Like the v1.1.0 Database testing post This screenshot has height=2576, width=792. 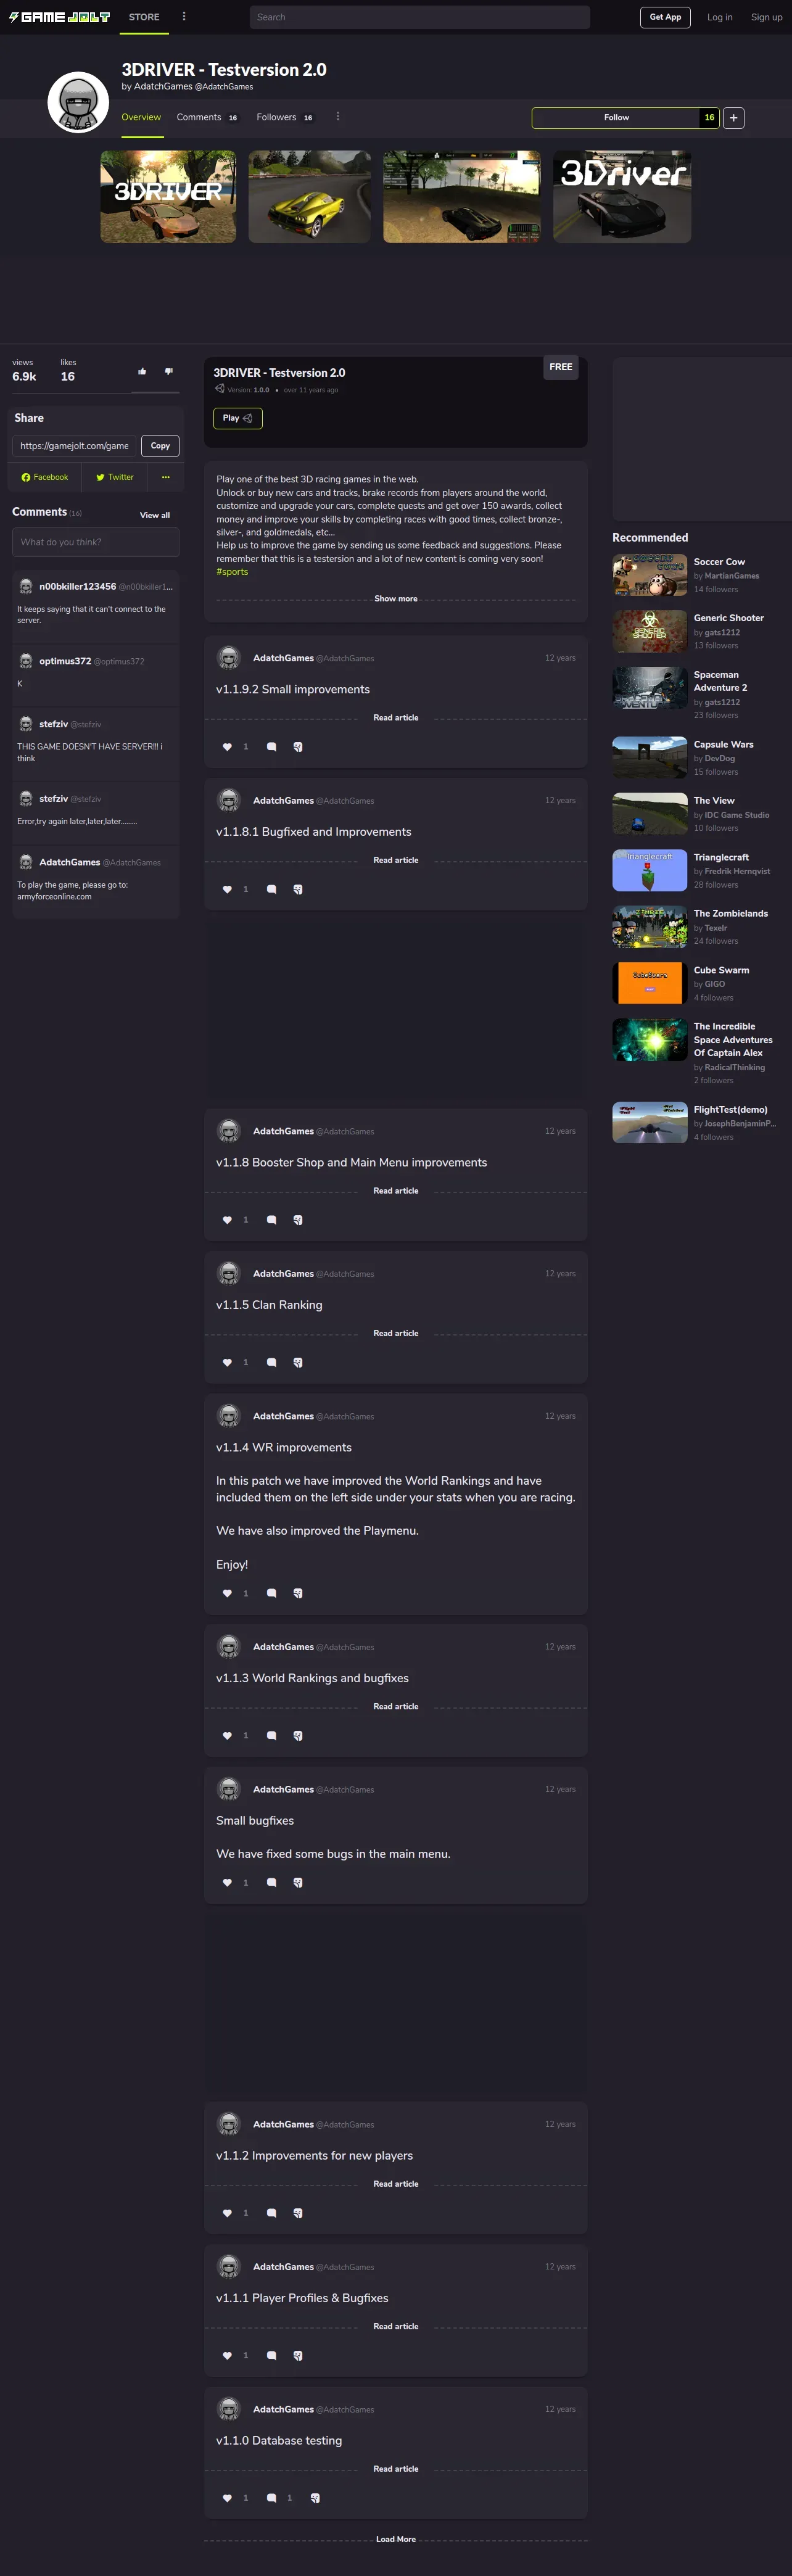tap(227, 2497)
